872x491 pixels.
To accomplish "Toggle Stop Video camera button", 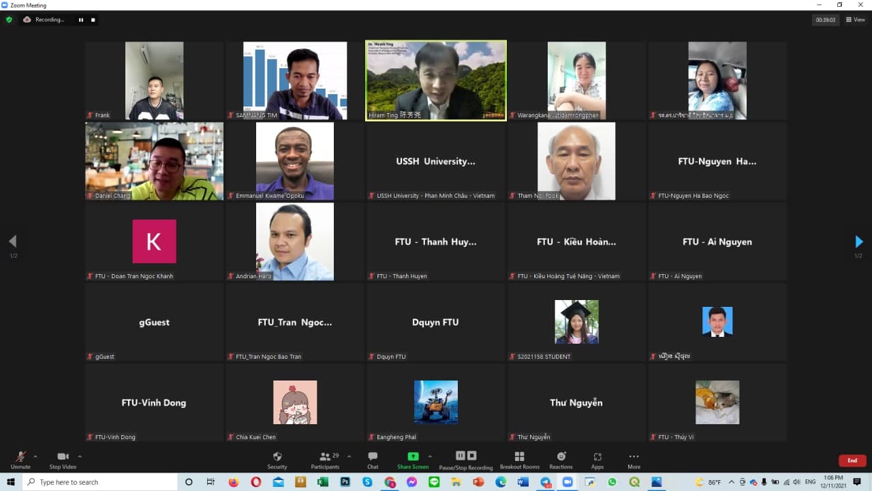I will click(63, 460).
